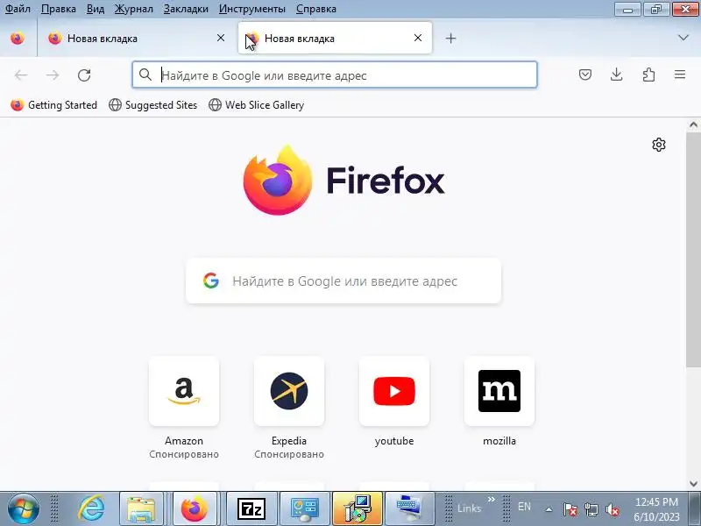The image size is (701, 526).
Task: Open the Закладки menu
Action: click(186, 9)
